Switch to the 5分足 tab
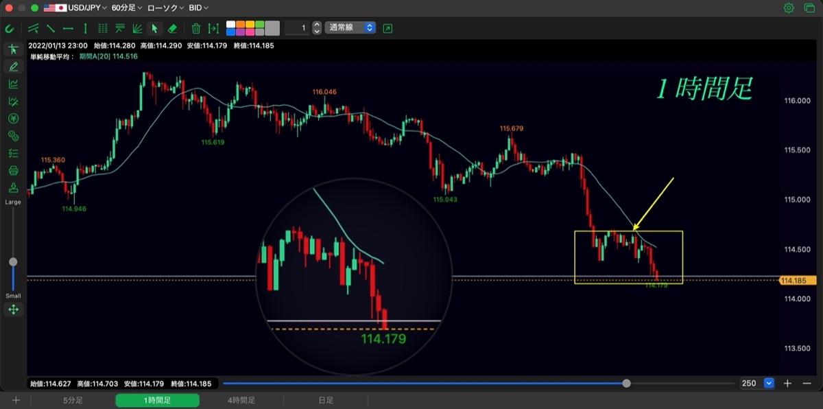 click(x=73, y=400)
